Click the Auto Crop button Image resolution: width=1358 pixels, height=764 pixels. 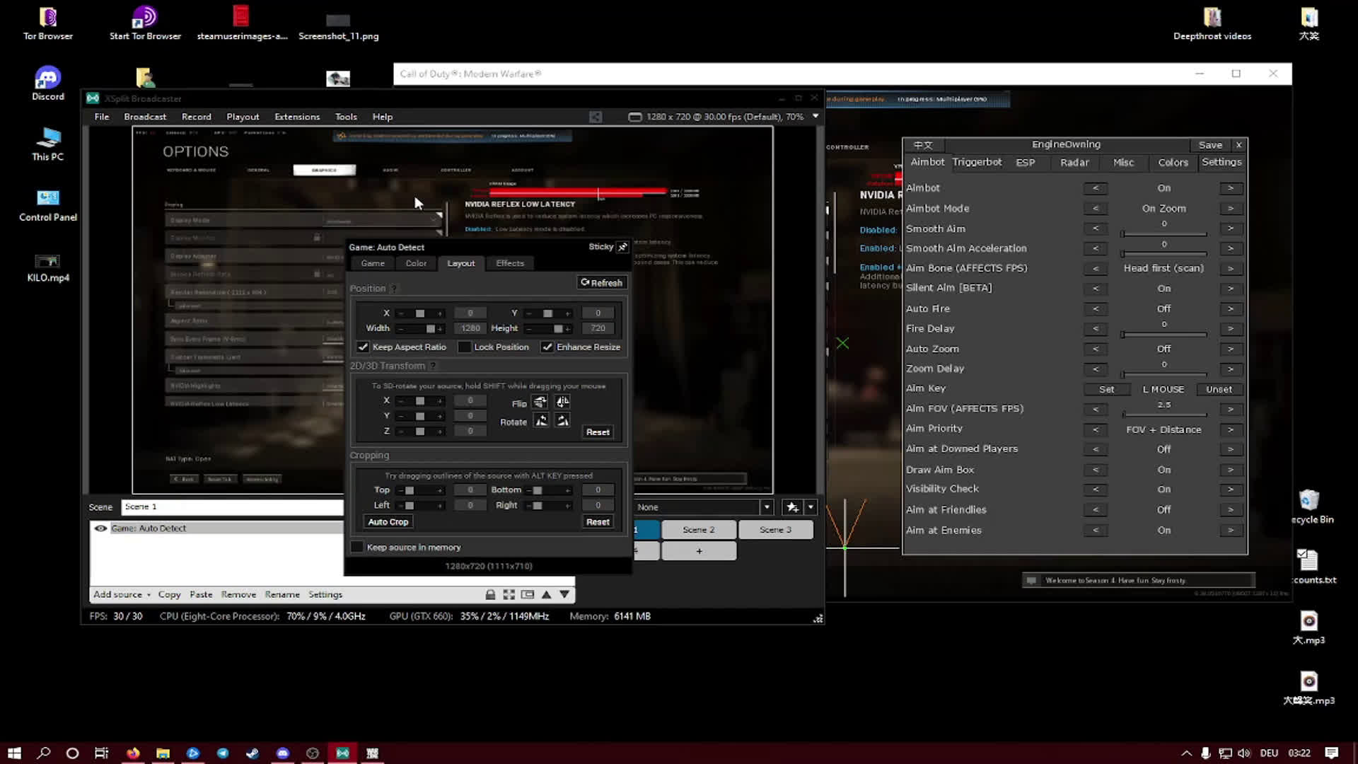[388, 522]
